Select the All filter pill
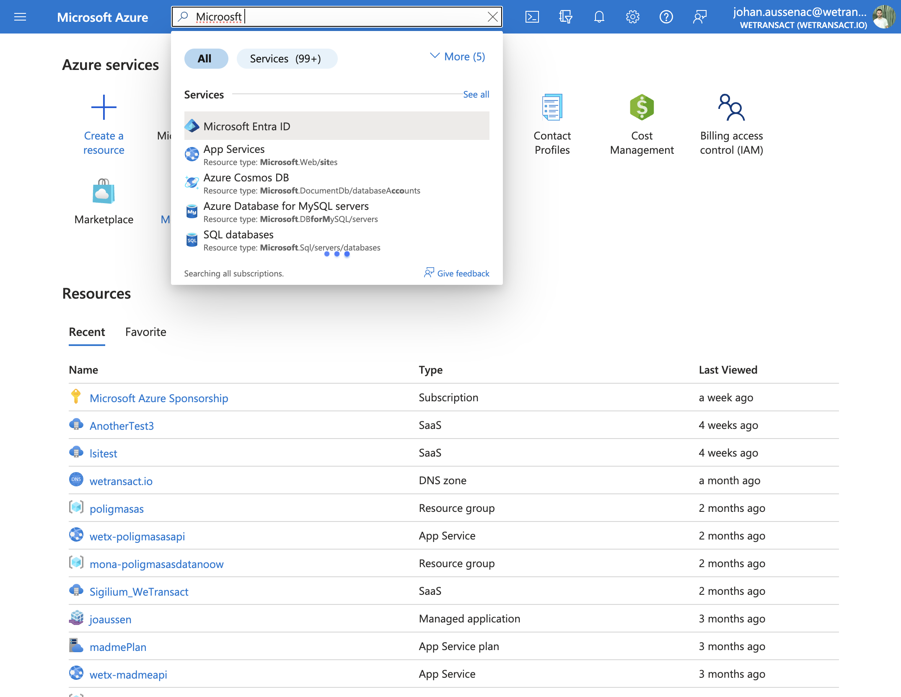 tap(206, 58)
